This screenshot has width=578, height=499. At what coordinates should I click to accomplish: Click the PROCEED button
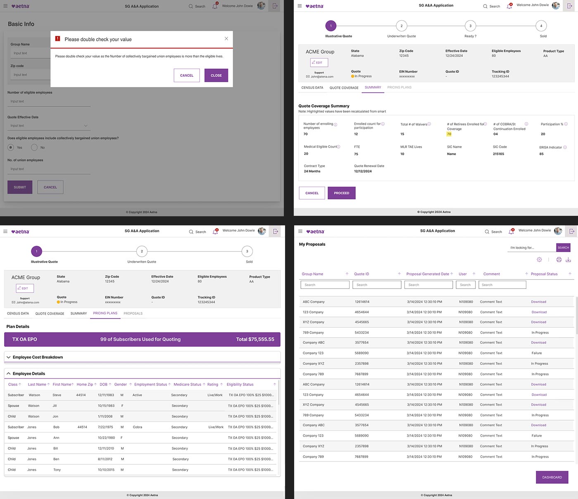tap(341, 193)
